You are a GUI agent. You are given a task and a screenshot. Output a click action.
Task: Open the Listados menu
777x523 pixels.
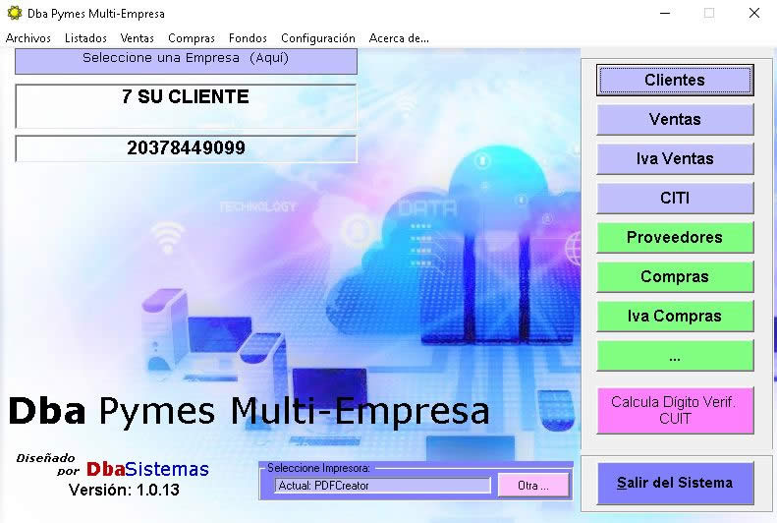(x=85, y=38)
